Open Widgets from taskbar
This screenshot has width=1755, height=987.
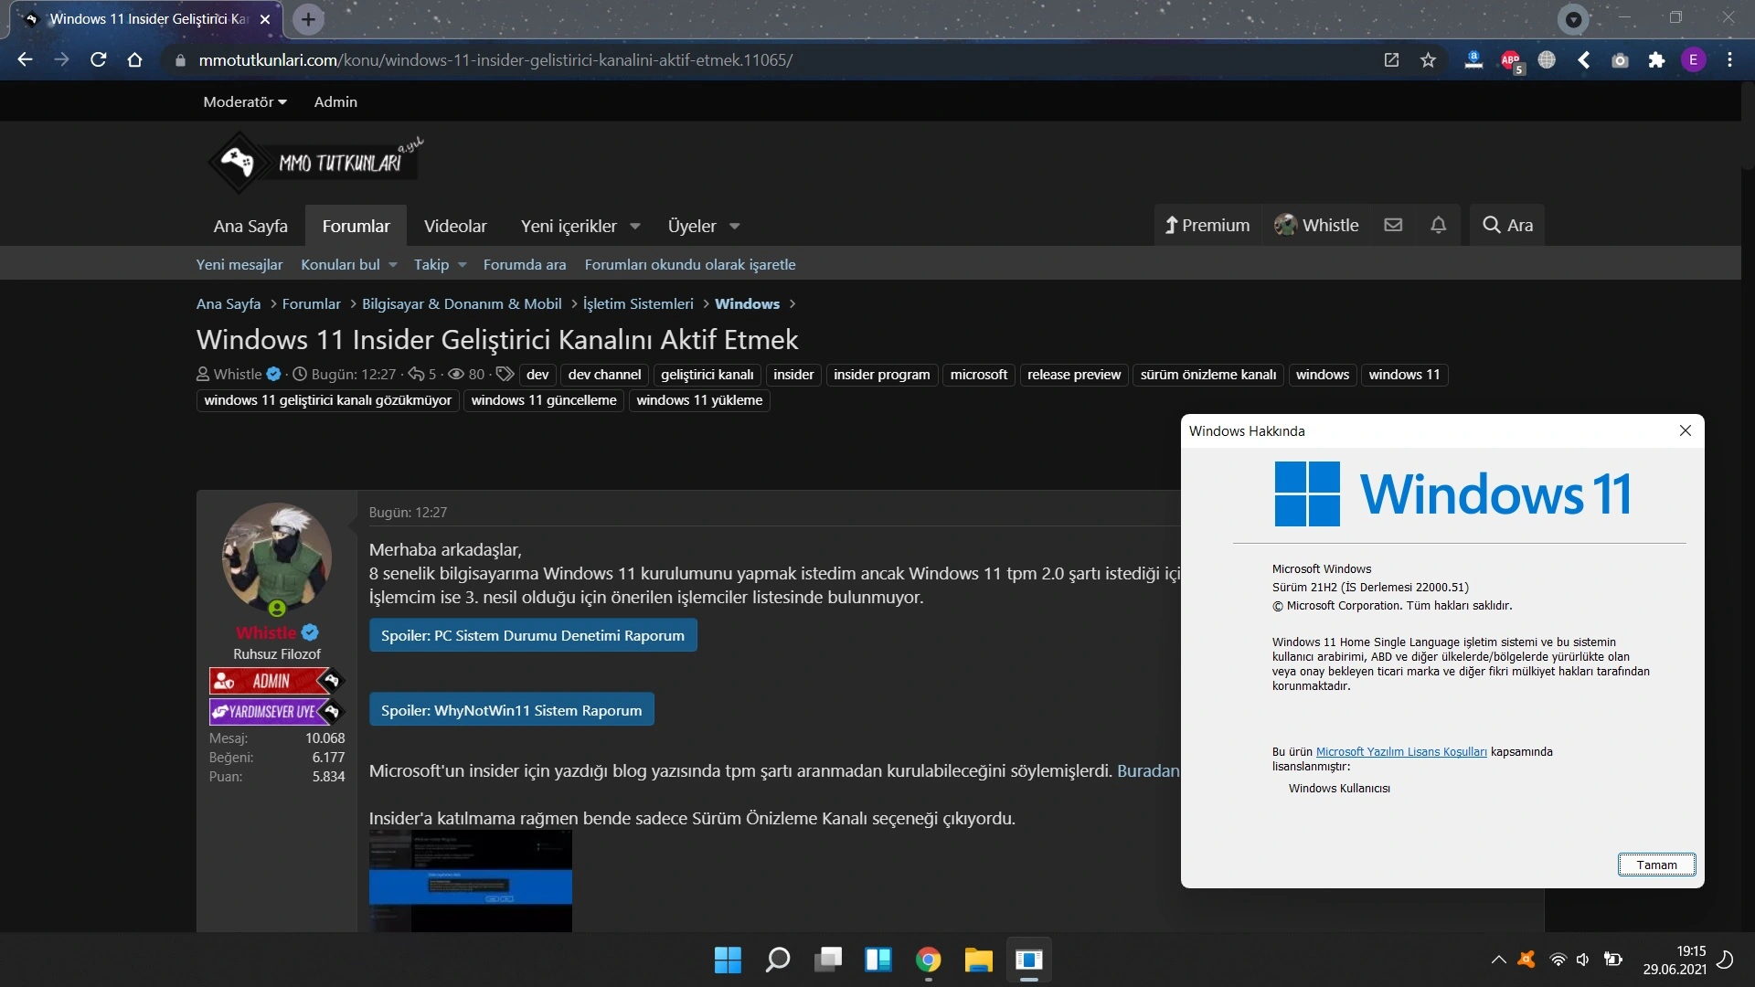pyautogui.click(x=878, y=960)
